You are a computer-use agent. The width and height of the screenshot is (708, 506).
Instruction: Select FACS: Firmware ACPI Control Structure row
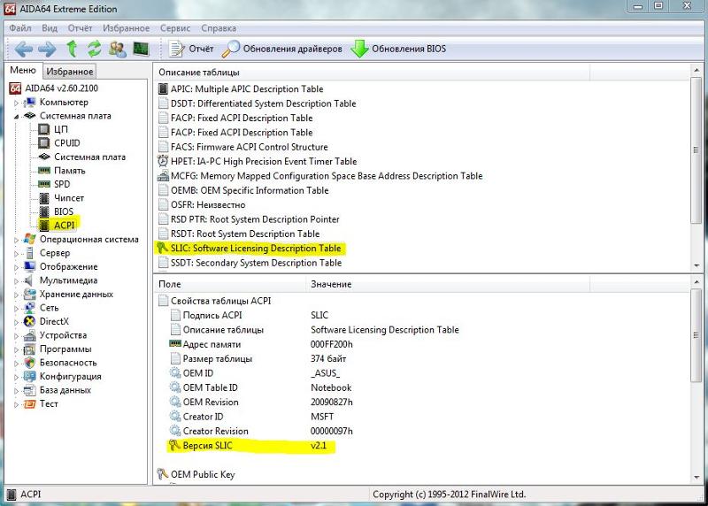point(249,147)
